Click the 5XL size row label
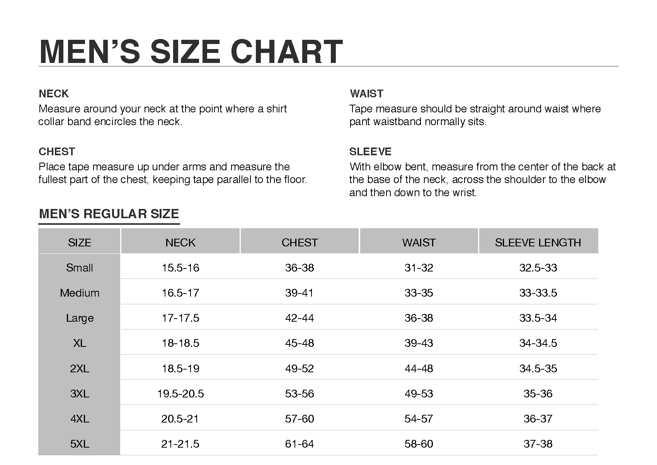Viewport: 657px width, 465px height. pos(80,444)
